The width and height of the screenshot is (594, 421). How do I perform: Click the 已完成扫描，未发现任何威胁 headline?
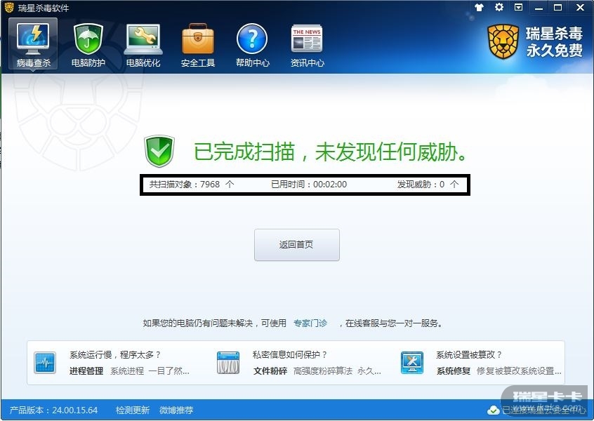331,152
